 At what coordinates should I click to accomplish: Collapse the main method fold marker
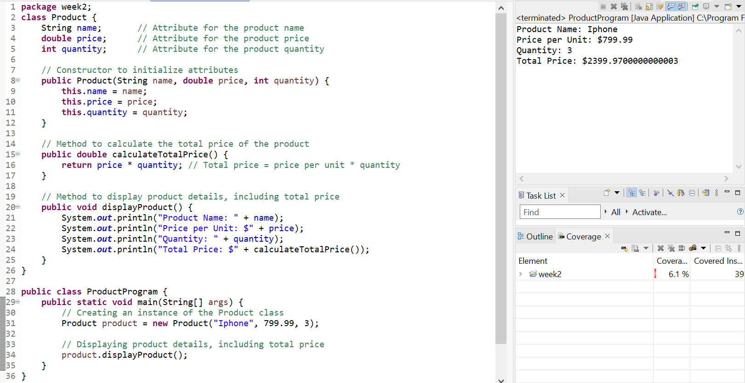coord(18,302)
